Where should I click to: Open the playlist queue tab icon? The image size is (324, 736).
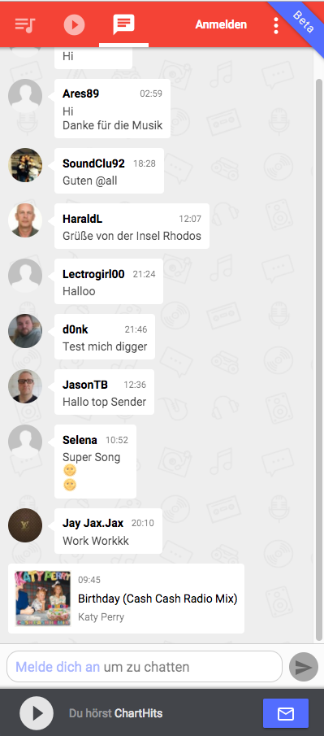[25, 24]
